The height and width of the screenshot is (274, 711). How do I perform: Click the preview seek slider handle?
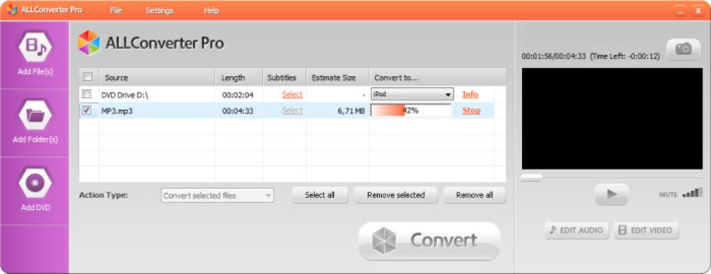[531, 178]
